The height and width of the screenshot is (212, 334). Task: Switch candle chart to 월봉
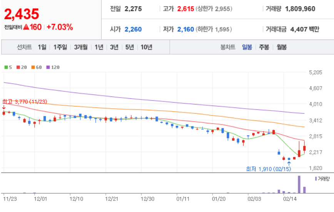[282, 47]
